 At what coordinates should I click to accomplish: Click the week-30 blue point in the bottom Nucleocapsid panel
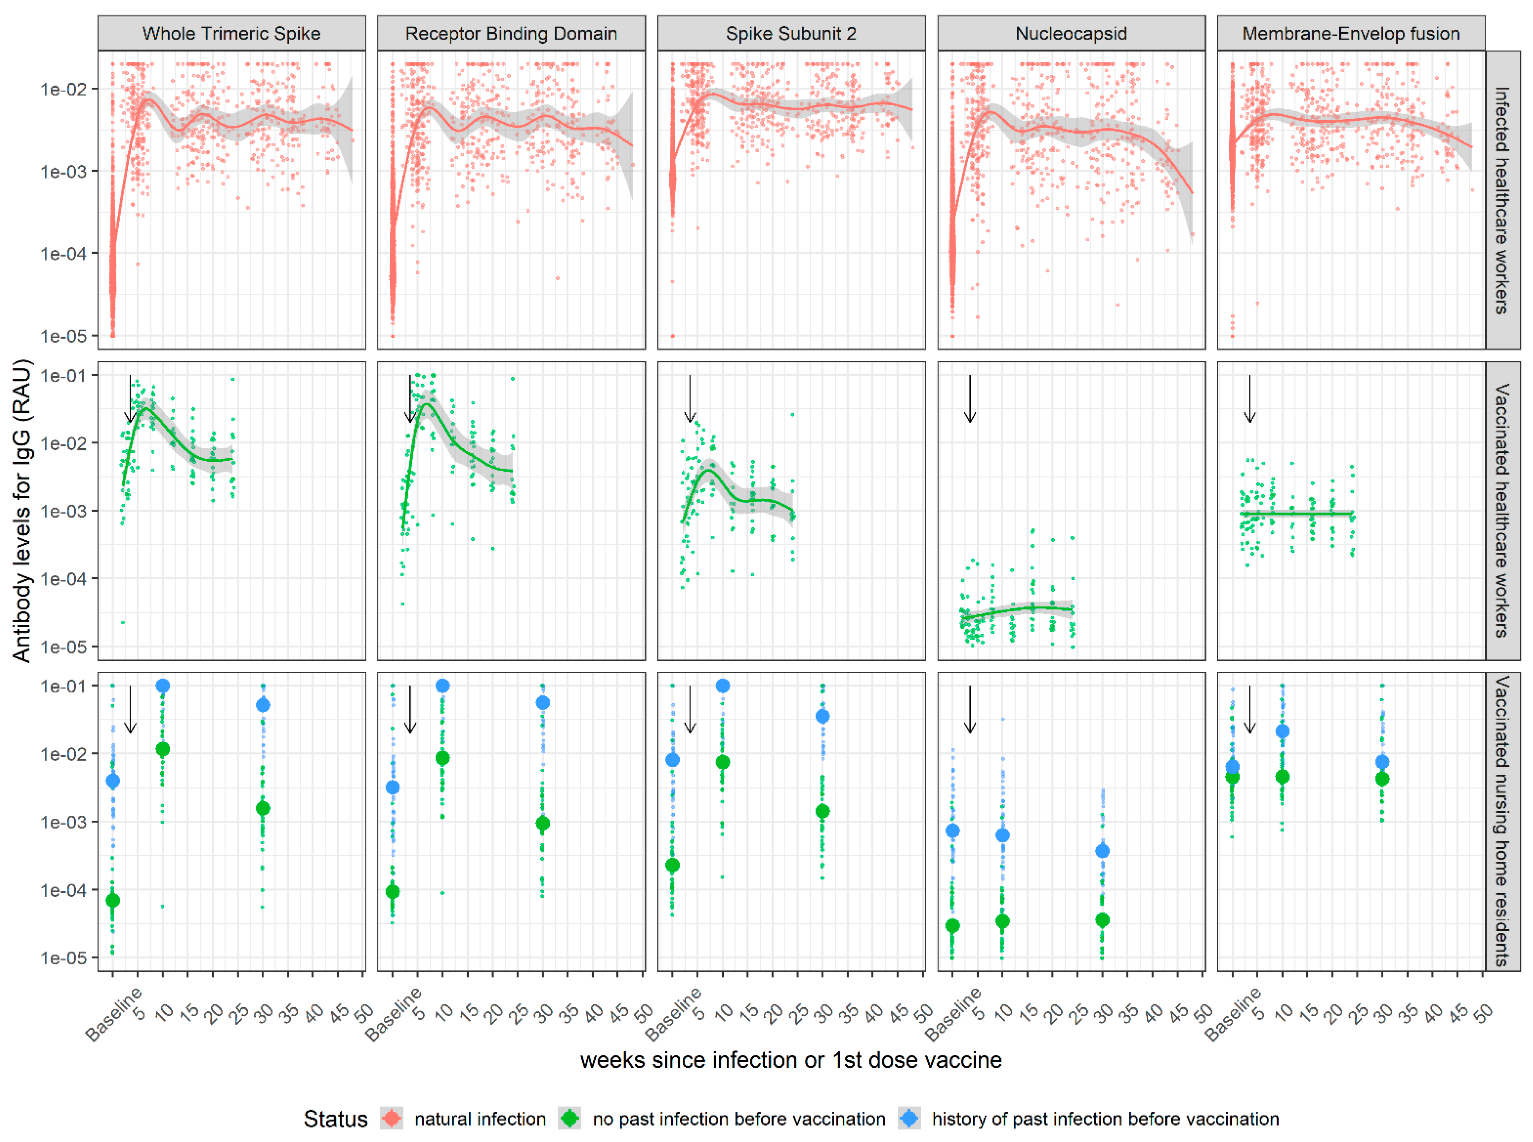pyautogui.click(x=1102, y=851)
